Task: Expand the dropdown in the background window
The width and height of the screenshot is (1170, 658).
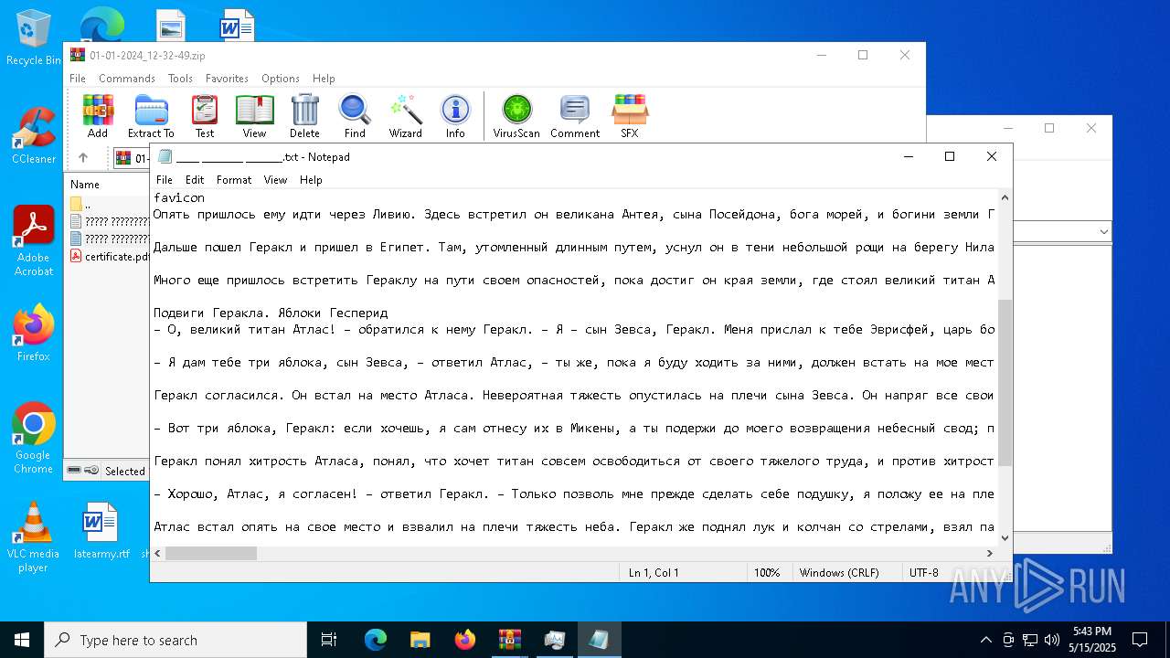Action: pyautogui.click(x=1103, y=232)
